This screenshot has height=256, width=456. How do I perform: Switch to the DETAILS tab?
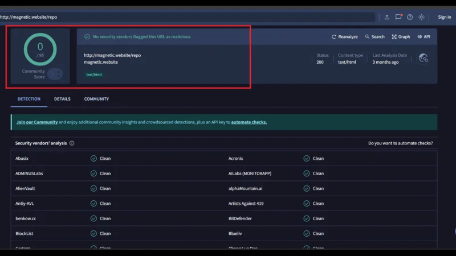[62, 99]
